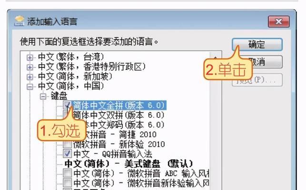Click the 确定 button
This screenshot has width=306, height=190.
[257, 45]
